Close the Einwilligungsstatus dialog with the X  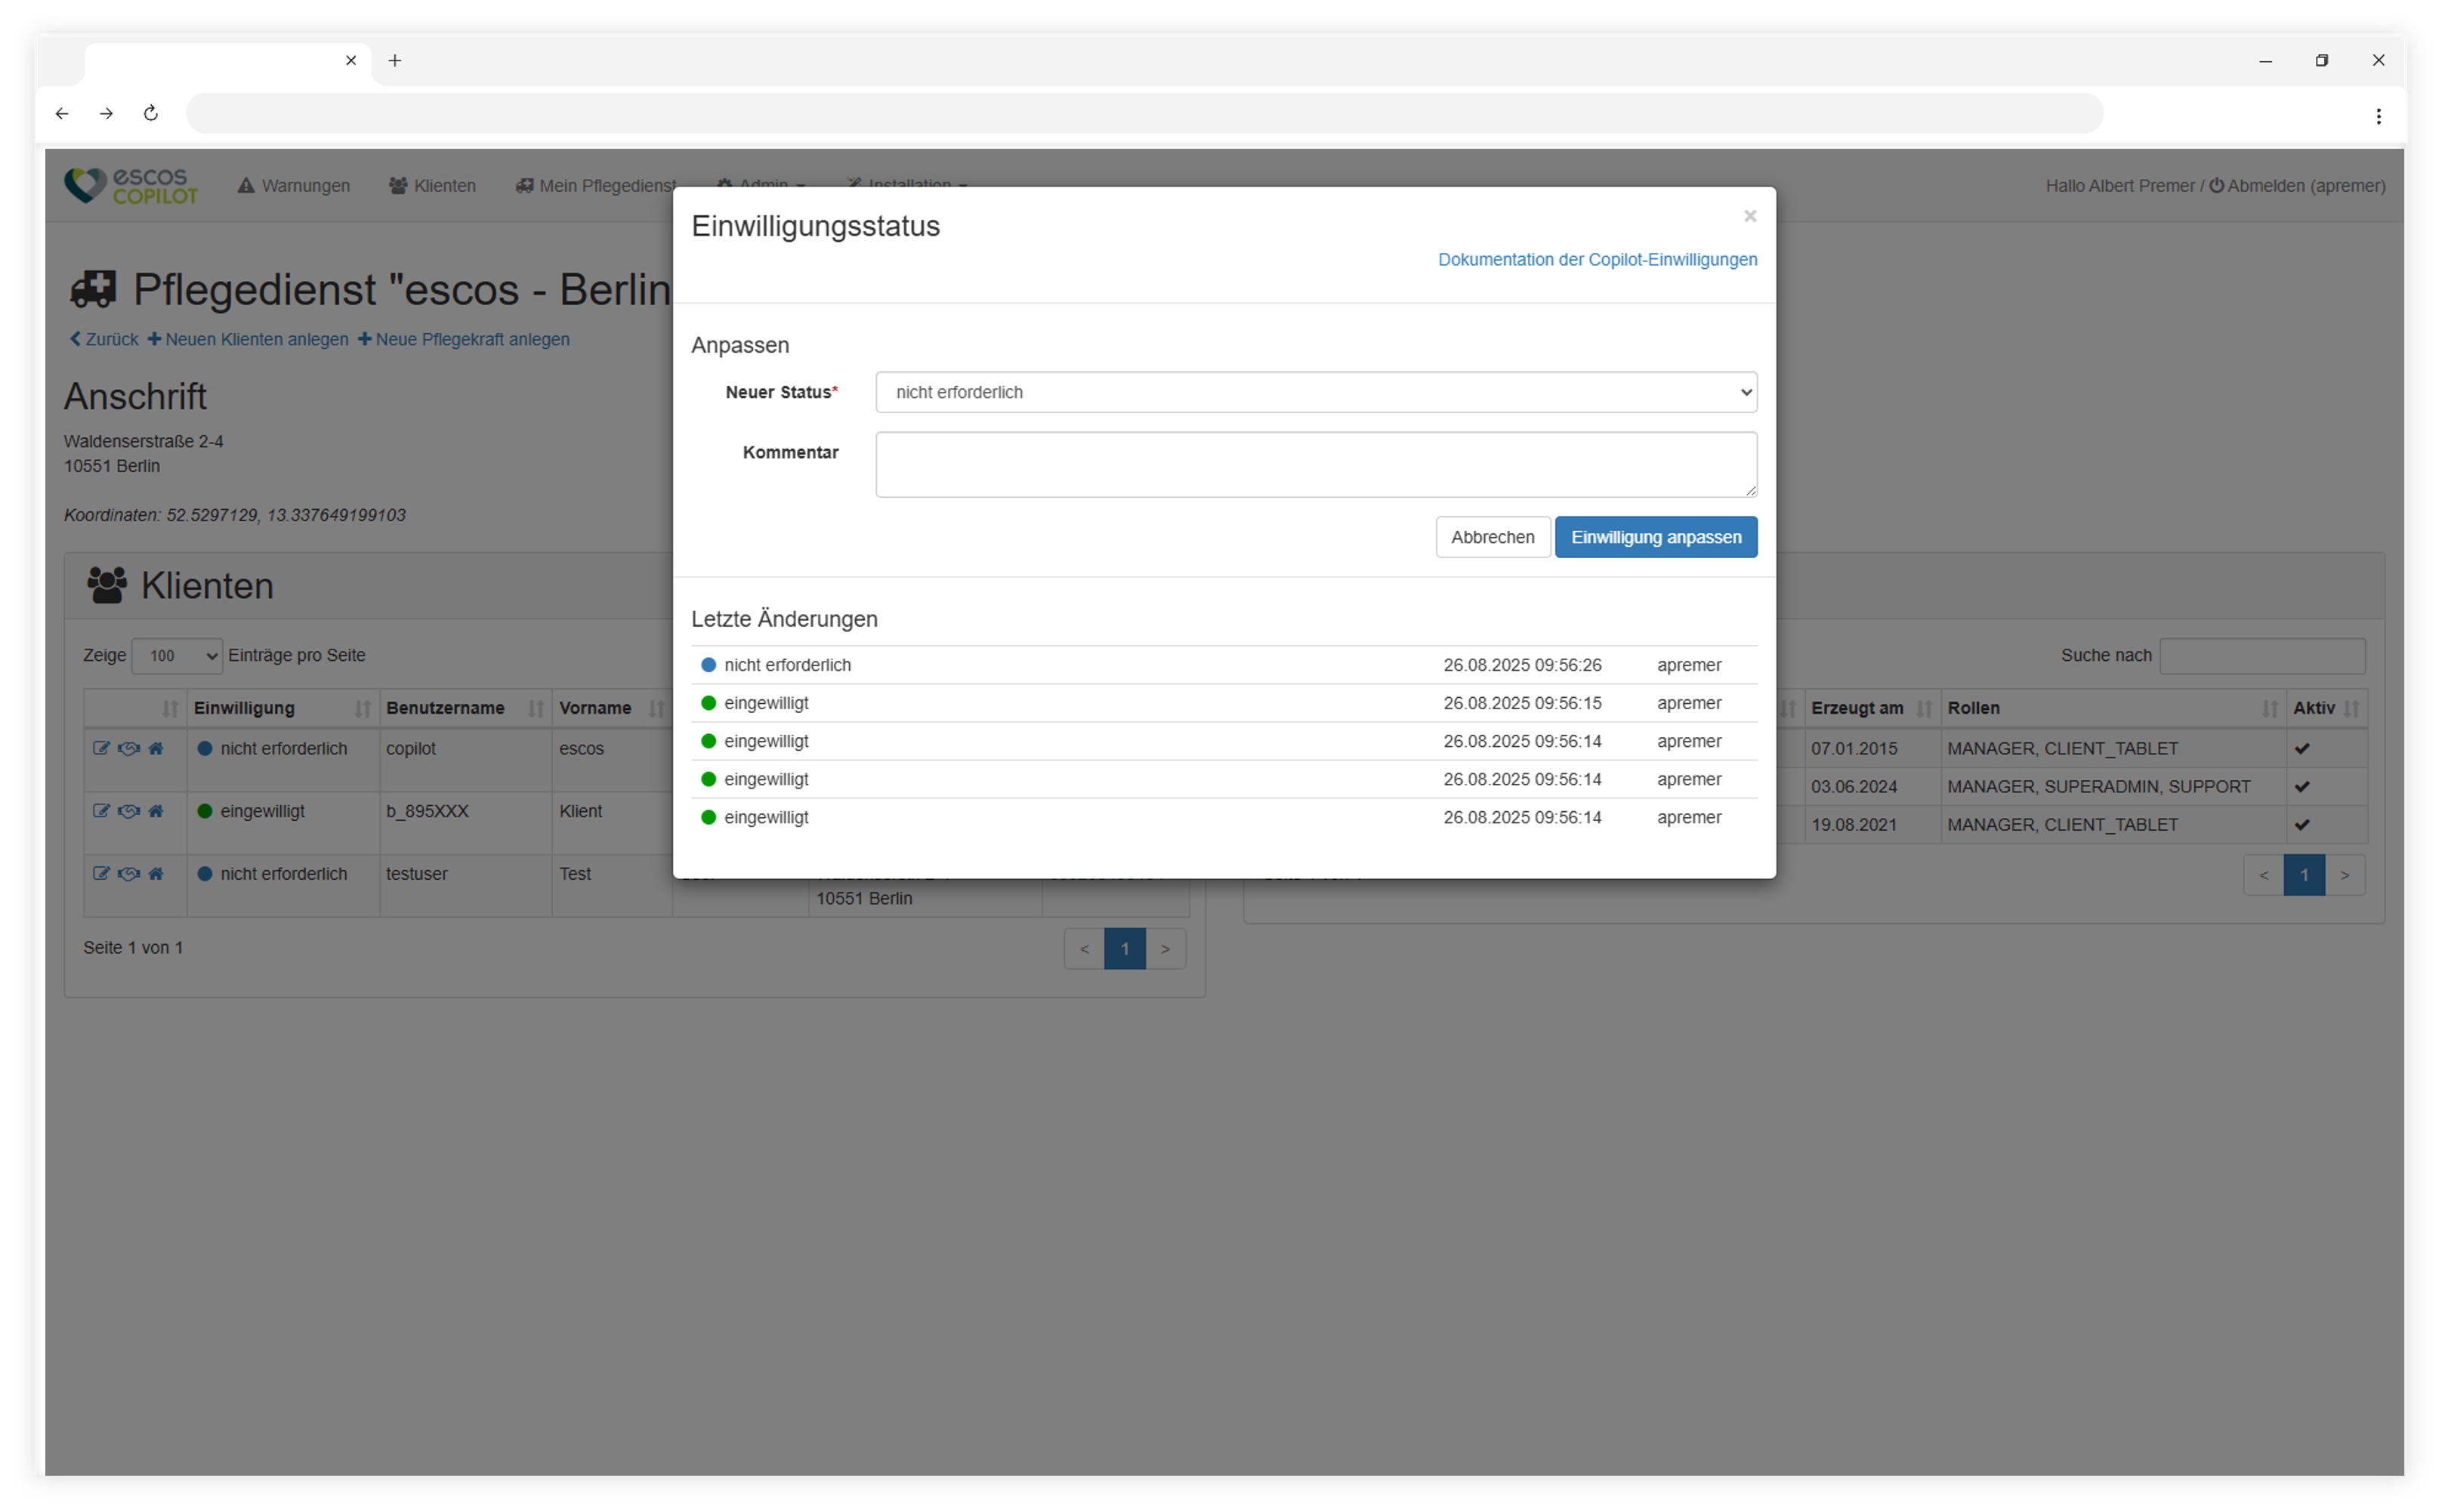pos(1749,216)
